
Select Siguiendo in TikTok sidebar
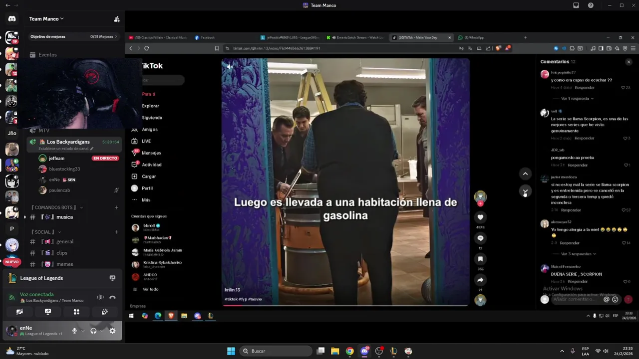click(x=152, y=118)
